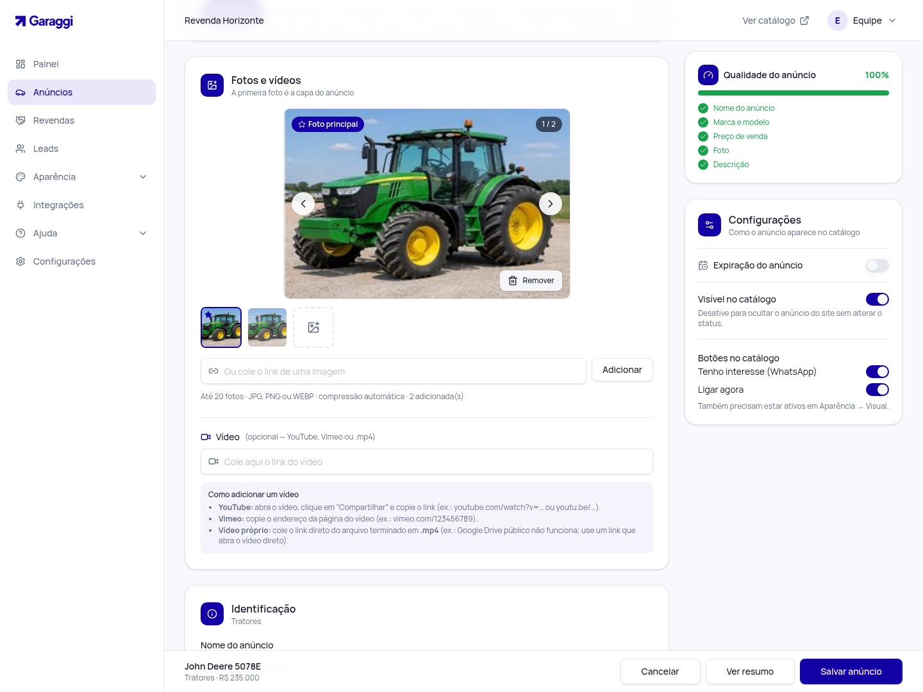Click the Fotos e vídeos section icon

[x=212, y=85]
